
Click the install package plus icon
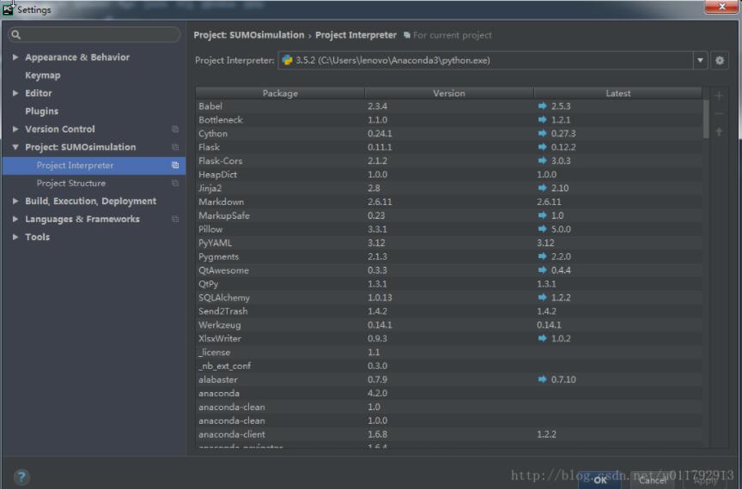click(719, 96)
